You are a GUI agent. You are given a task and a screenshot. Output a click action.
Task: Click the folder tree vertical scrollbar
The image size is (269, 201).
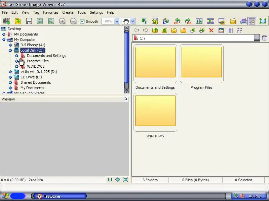[126, 60]
